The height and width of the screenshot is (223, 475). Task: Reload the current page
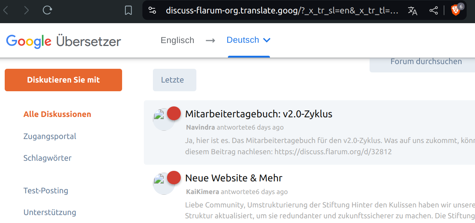coord(47,10)
